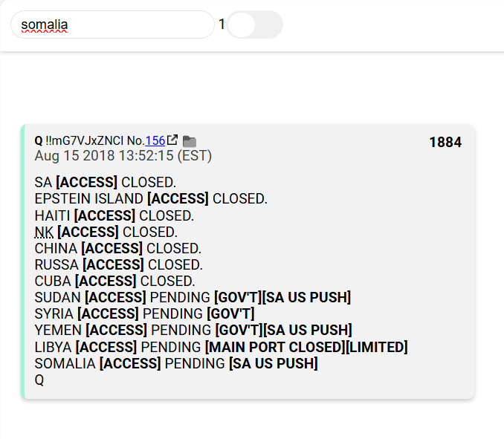Click the 'CUBA [ACCESS] CLOSED.' line
The height and width of the screenshot is (439, 504).
[114, 281]
